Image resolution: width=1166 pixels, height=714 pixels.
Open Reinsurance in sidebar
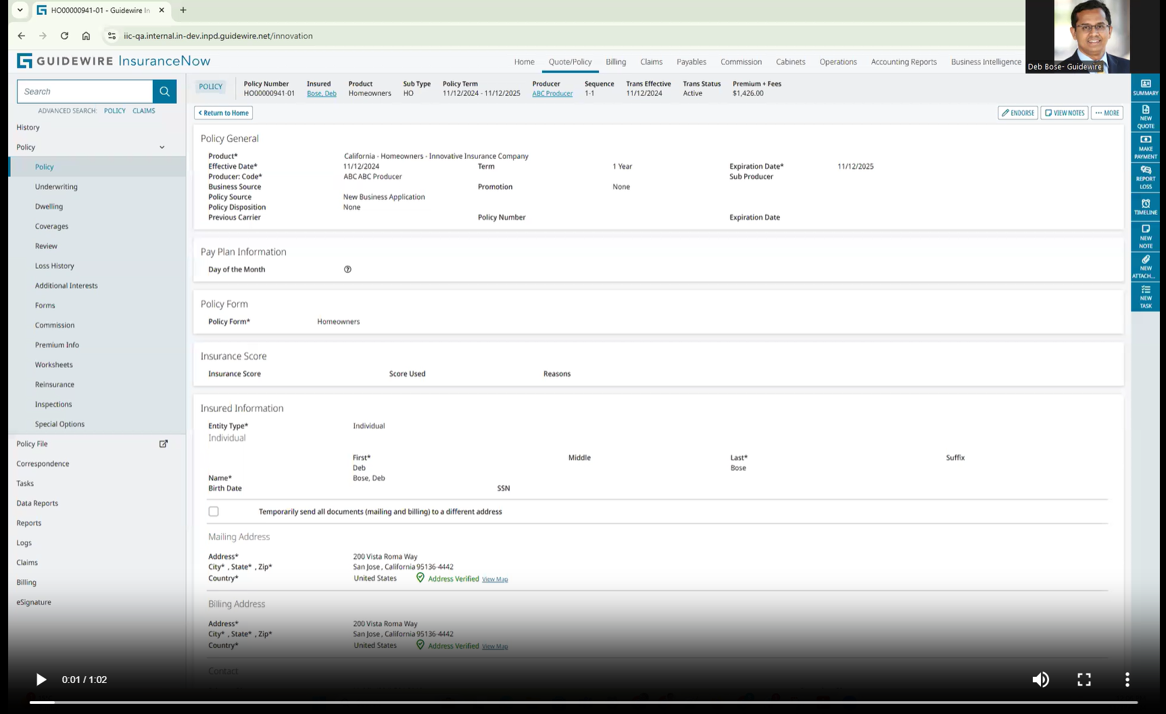tap(55, 385)
